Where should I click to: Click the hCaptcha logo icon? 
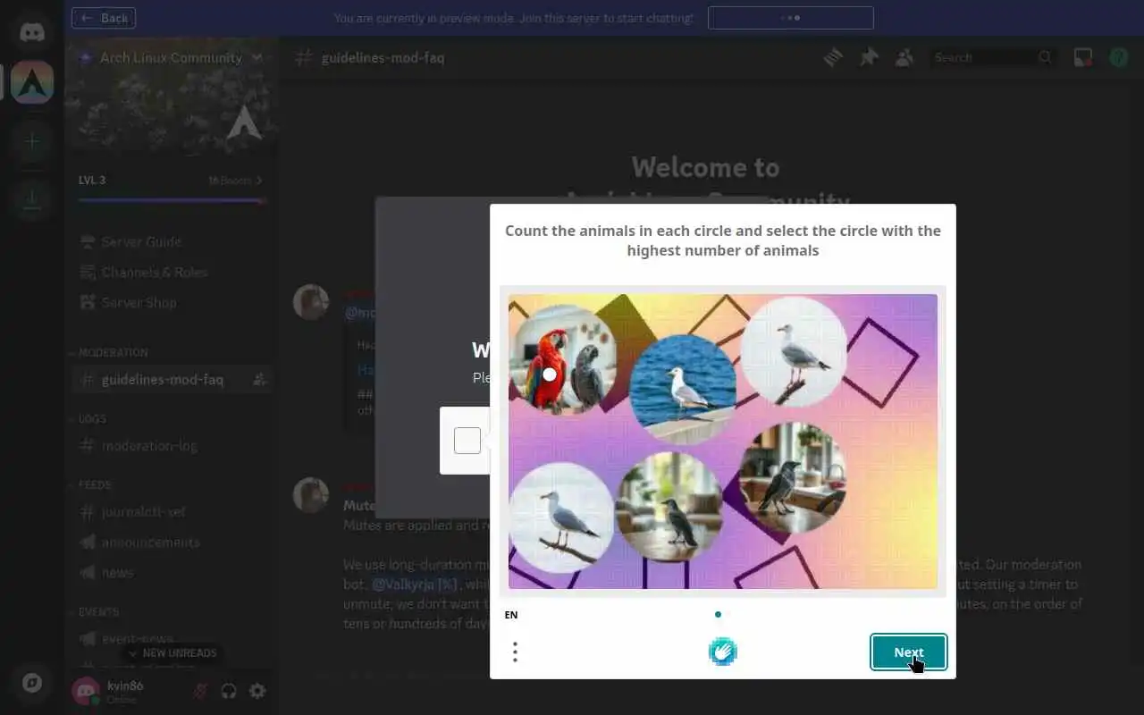point(722,652)
